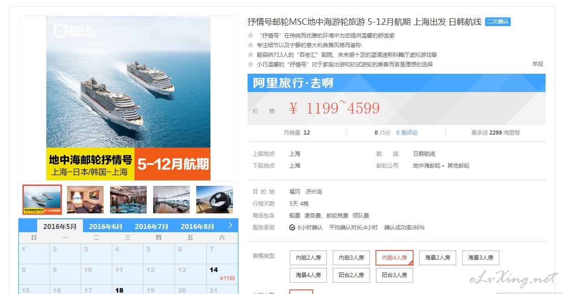Open the 0条评论 reviews link
The width and height of the screenshot is (563, 294).
(x=407, y=133)
